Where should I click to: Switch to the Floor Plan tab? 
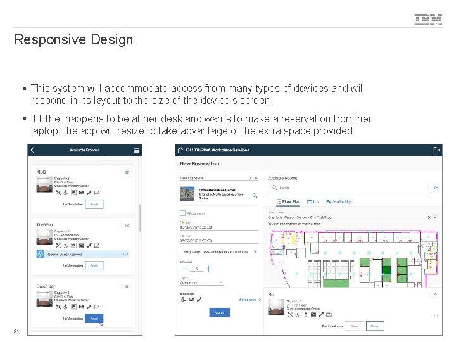288,201
